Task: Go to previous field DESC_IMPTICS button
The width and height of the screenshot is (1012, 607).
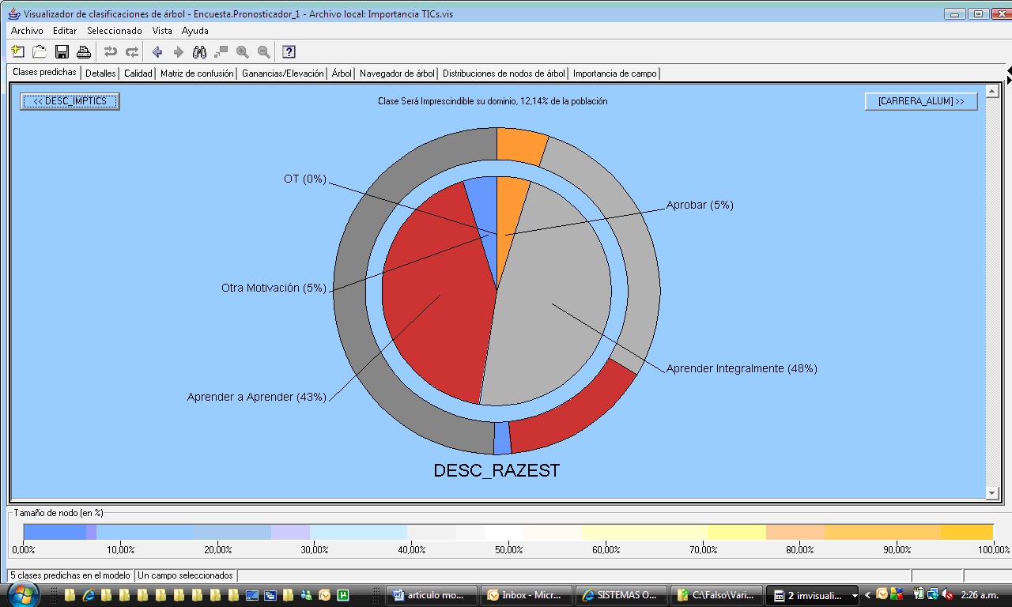Action: pos(70,101)
